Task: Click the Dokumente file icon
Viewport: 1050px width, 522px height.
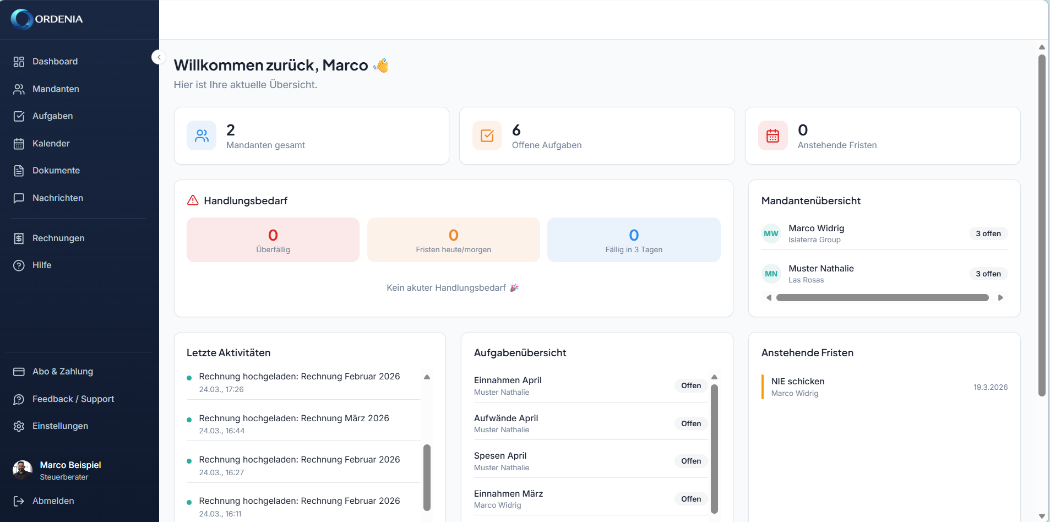Action: click(x=19, y=171)
